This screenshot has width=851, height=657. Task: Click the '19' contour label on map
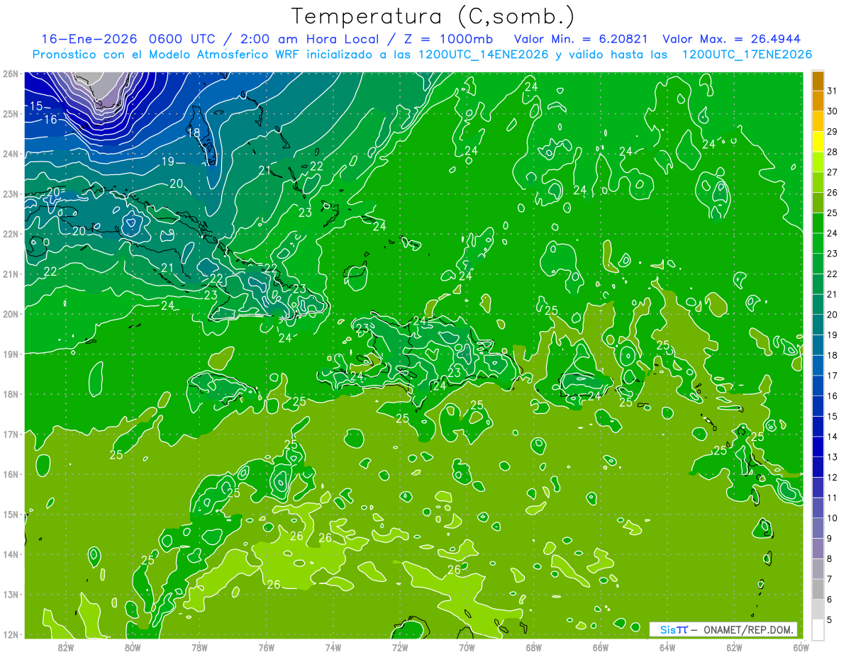tap(167, 162)
